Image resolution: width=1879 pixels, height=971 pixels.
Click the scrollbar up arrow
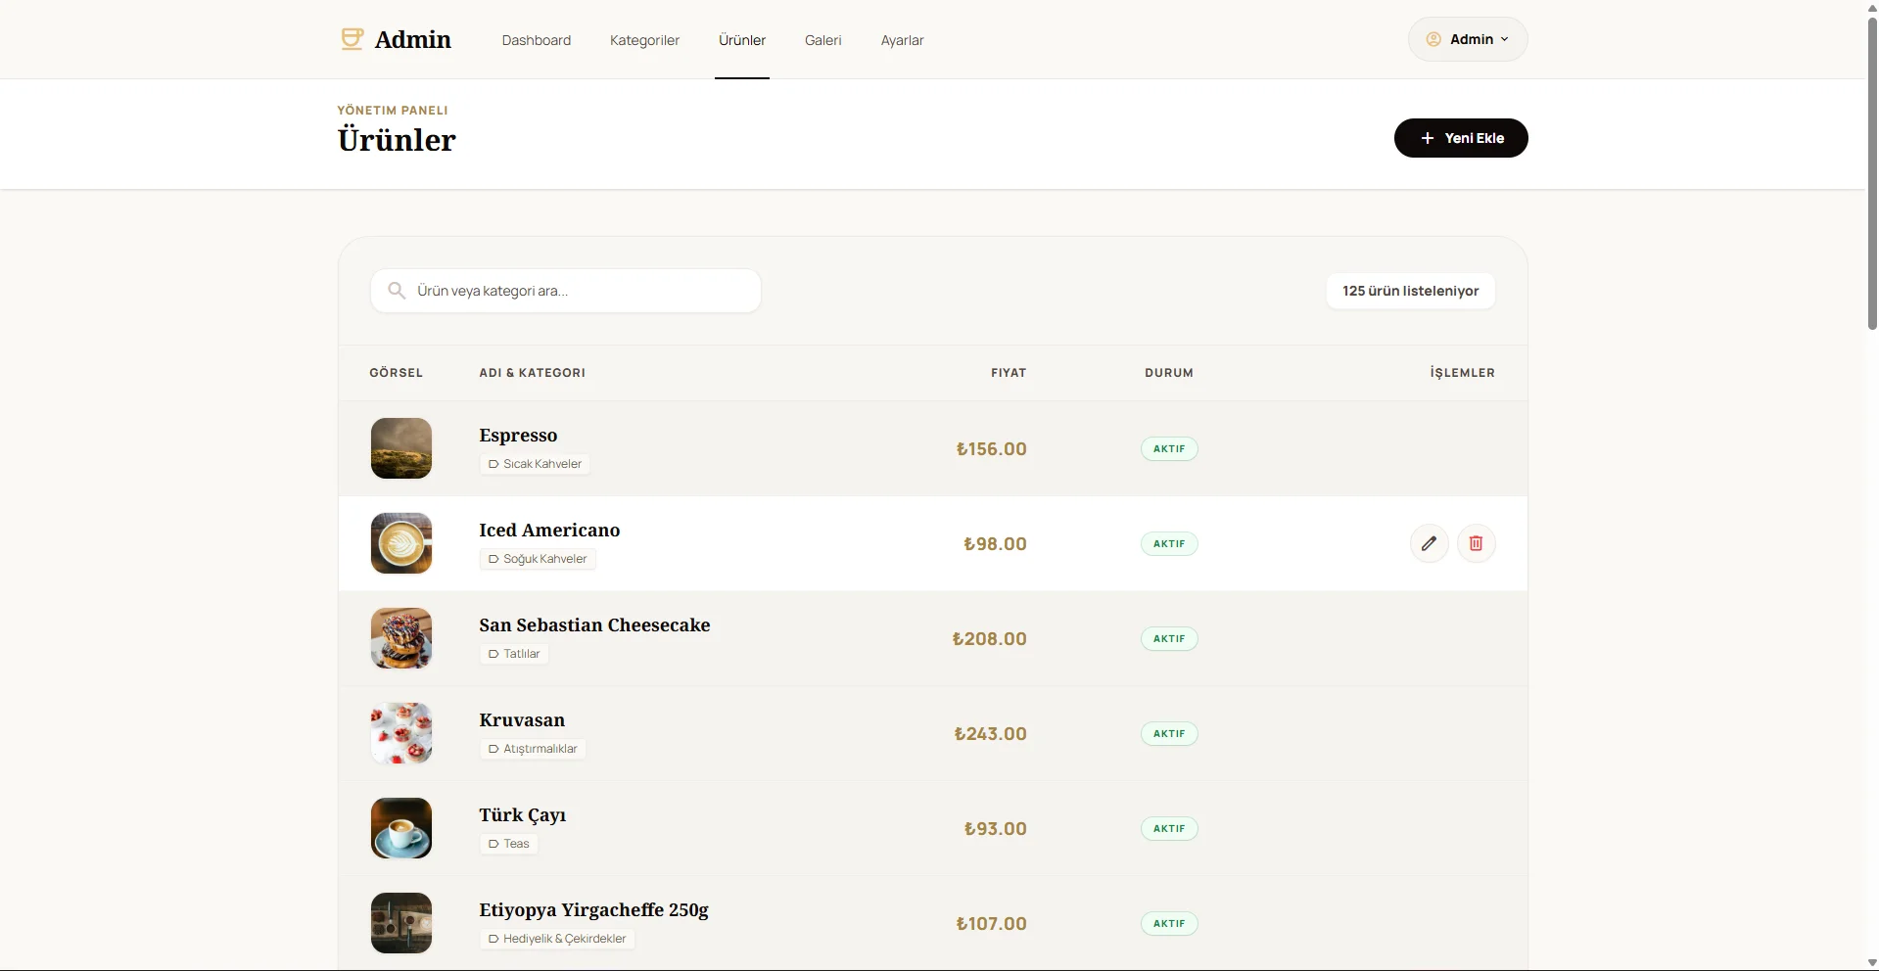(x=1872, y=7)
